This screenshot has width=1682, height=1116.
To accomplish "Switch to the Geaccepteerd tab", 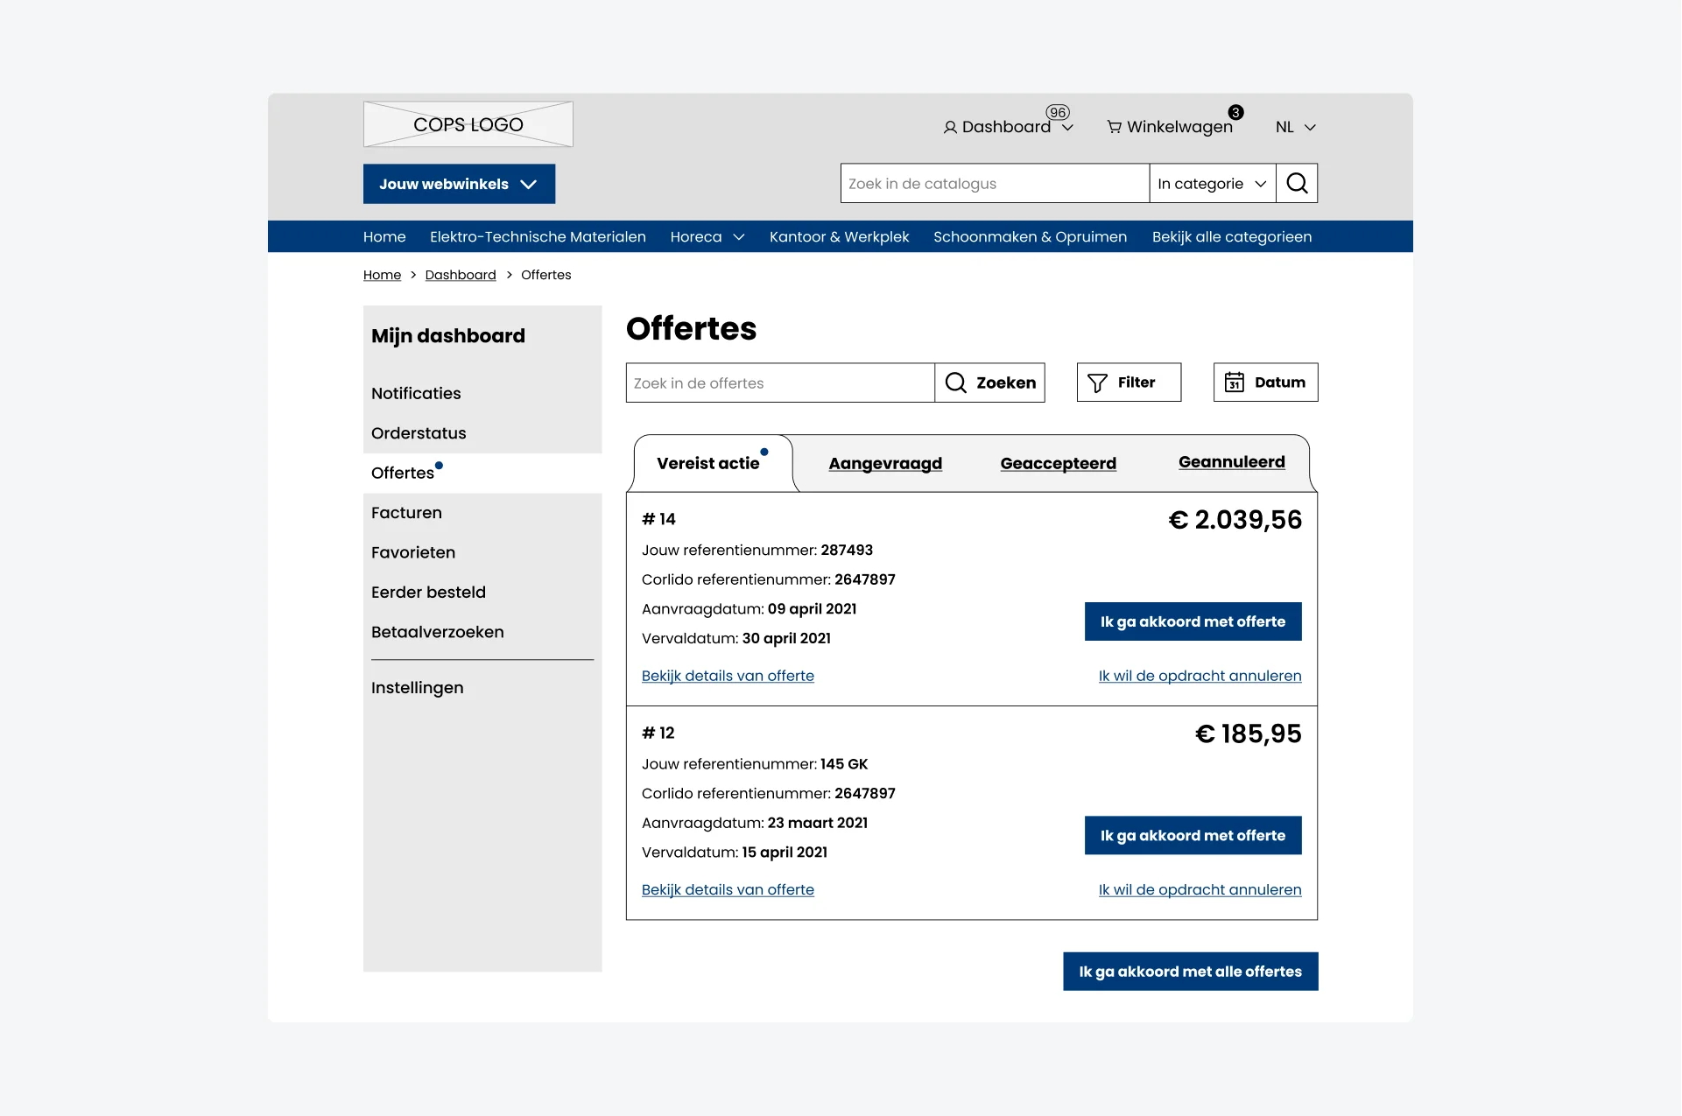I will 1058,464.
